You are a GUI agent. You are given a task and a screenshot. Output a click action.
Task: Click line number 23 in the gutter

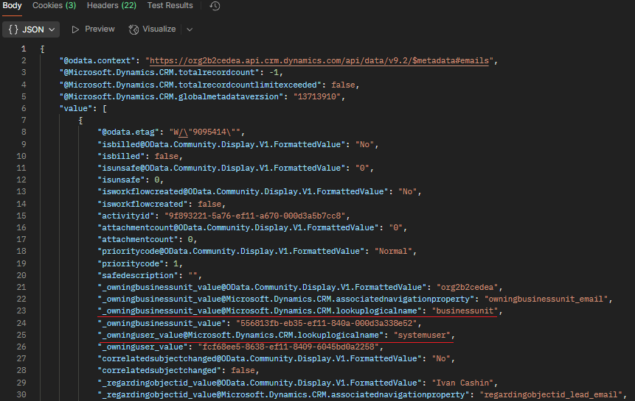[x=21, y=310]
